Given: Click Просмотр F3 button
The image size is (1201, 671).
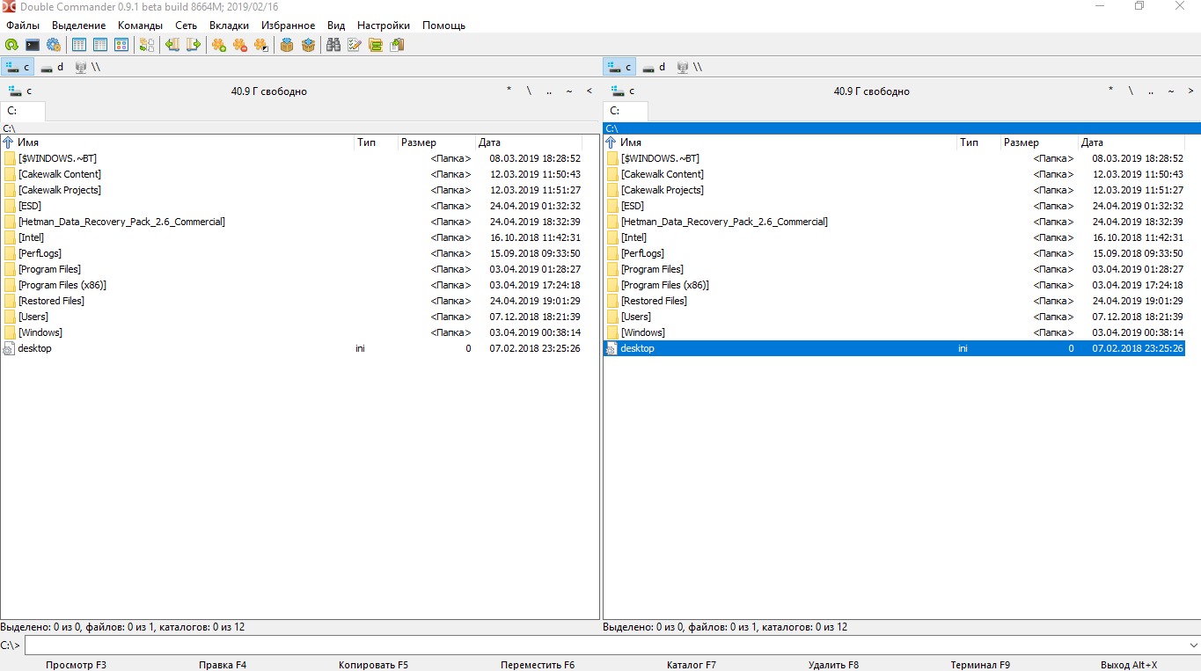Looking at the screenshot, I should tap(76, 665).
